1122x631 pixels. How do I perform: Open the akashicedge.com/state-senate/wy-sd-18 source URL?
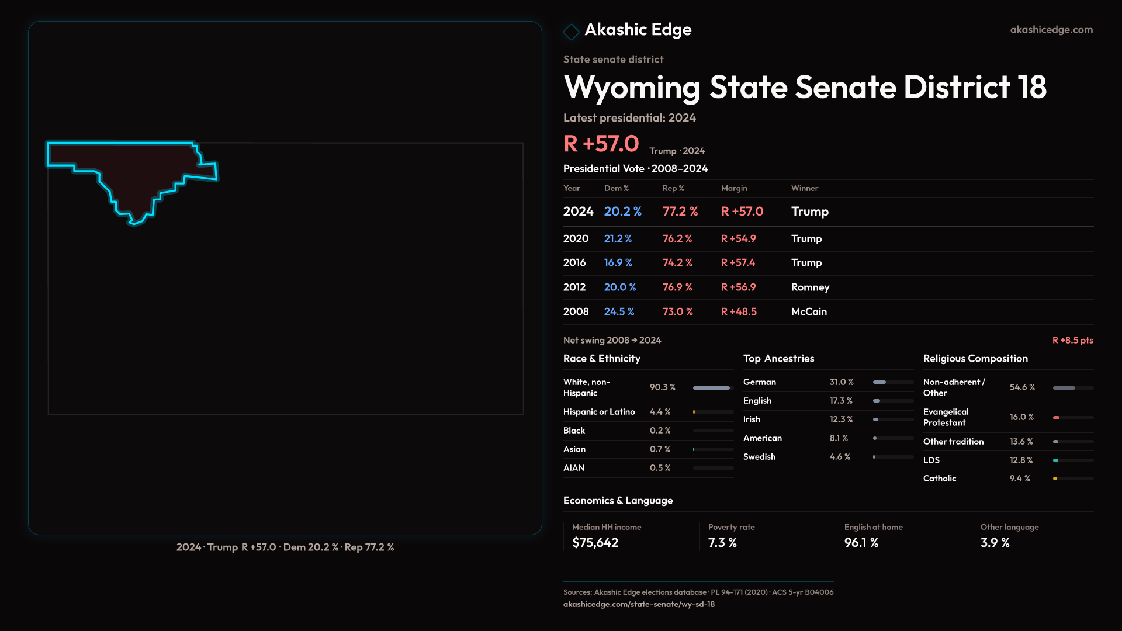pyautogui.click(x=639, y=604)
